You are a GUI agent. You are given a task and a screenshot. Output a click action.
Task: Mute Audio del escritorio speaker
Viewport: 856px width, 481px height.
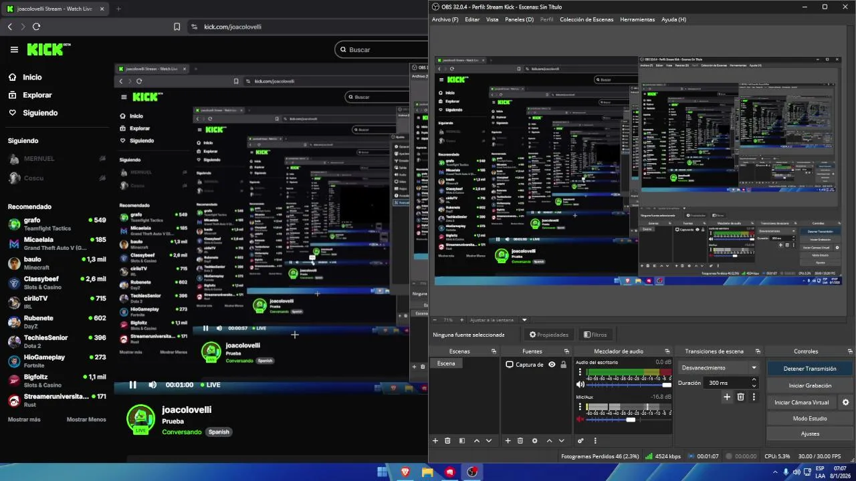coord(580,385)
